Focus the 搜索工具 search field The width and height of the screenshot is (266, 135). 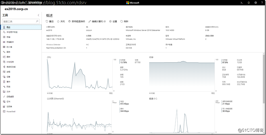point(21,21)
